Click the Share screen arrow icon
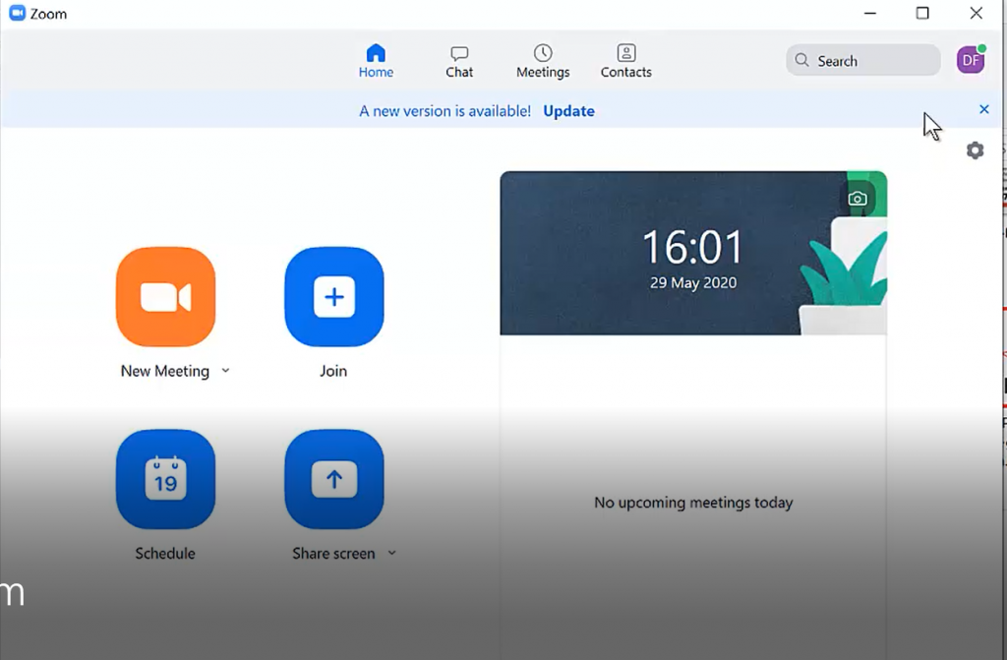The width and height of the screenshot is (1007, 660). point(334,479)
